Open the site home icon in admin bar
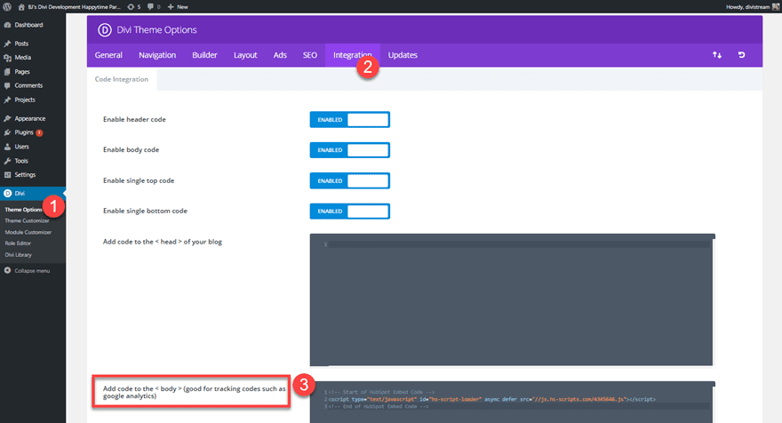Image resolution: width=782 pixels, height=423 pixels. pos(21,7)
